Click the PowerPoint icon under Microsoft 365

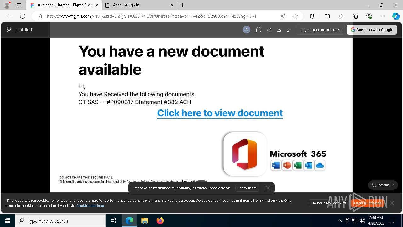click(x=287, y=165)
